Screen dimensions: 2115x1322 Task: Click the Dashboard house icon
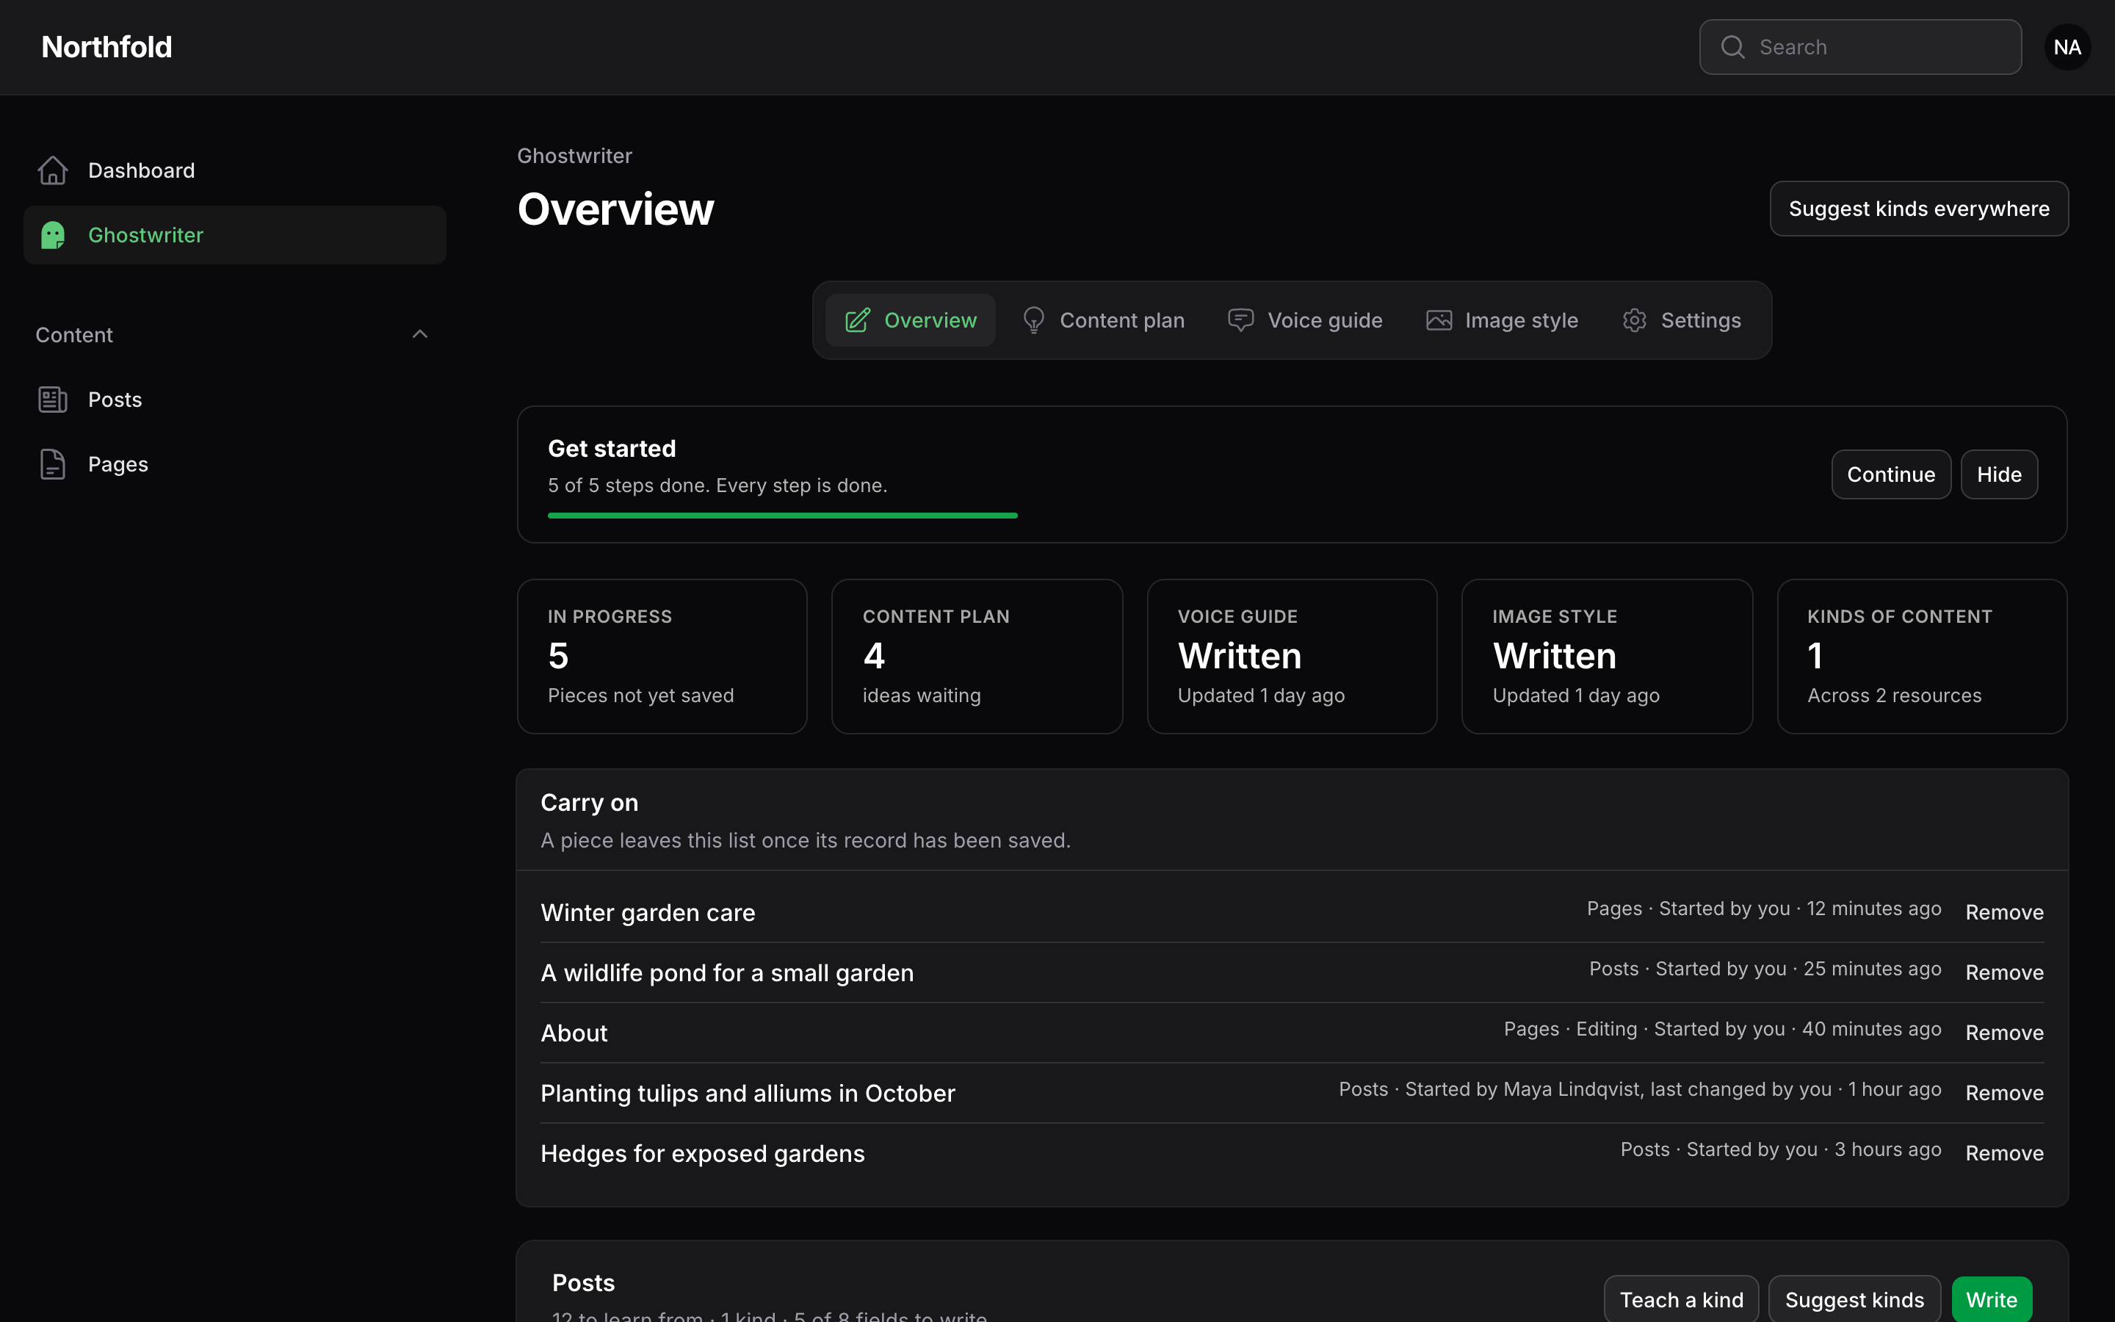pyautogui.click(x=52, y=170)
